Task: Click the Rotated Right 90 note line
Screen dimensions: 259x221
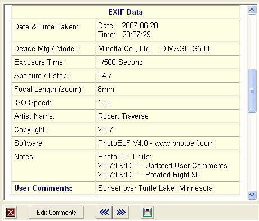Action: pos(149,174)
